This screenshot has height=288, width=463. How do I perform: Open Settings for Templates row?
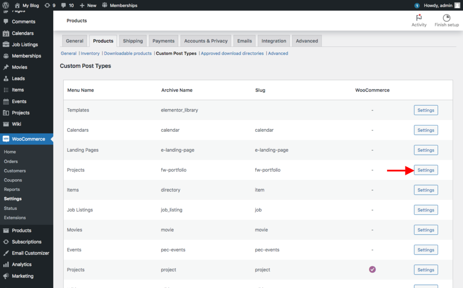point(426,110)
